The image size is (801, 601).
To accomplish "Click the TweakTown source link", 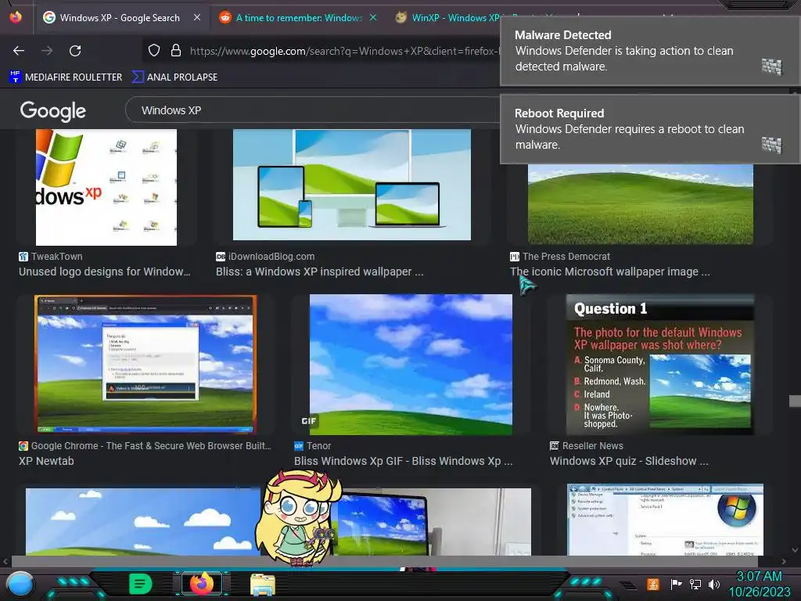I will click(51, 257).
